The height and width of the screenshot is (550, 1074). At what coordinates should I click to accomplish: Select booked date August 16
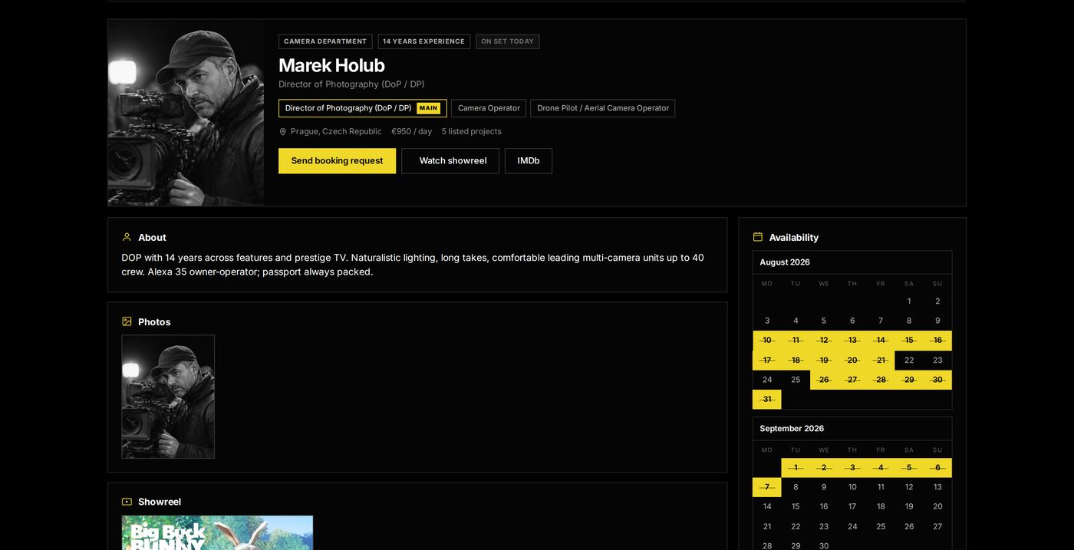pyautogui.click(x=937, y=341)
